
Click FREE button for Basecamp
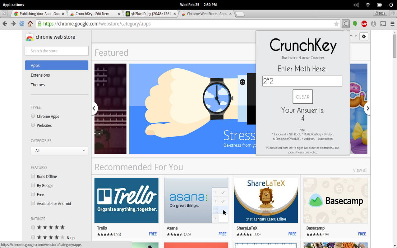coord(362,234)
